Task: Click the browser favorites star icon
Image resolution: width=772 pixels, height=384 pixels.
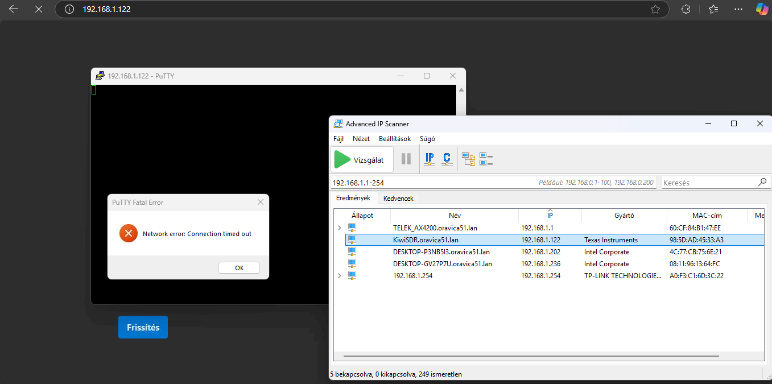Action: [655, 9]
